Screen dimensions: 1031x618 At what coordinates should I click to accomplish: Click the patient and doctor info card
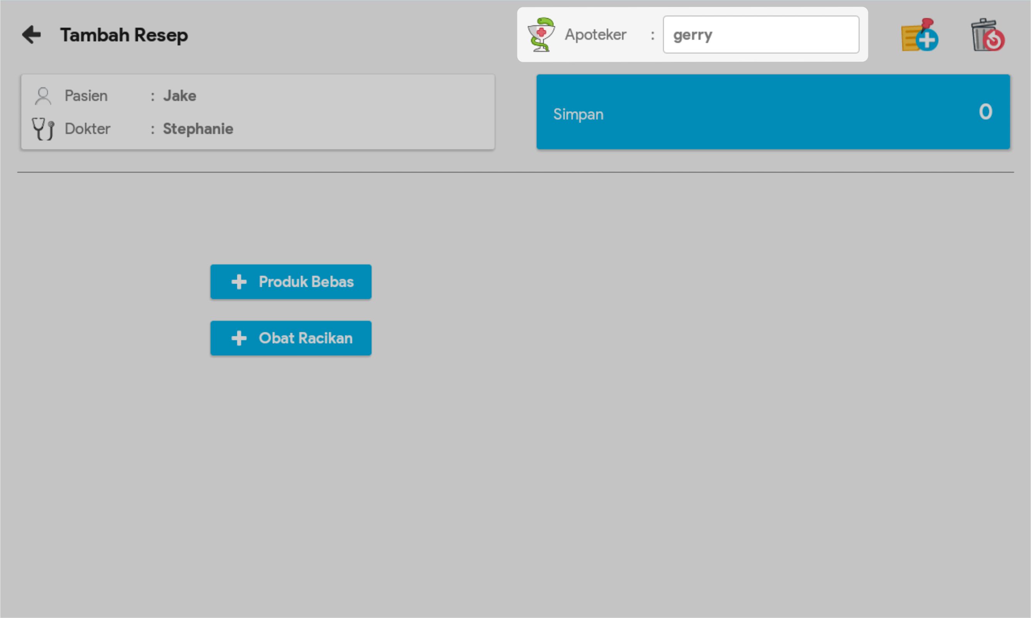354,112
